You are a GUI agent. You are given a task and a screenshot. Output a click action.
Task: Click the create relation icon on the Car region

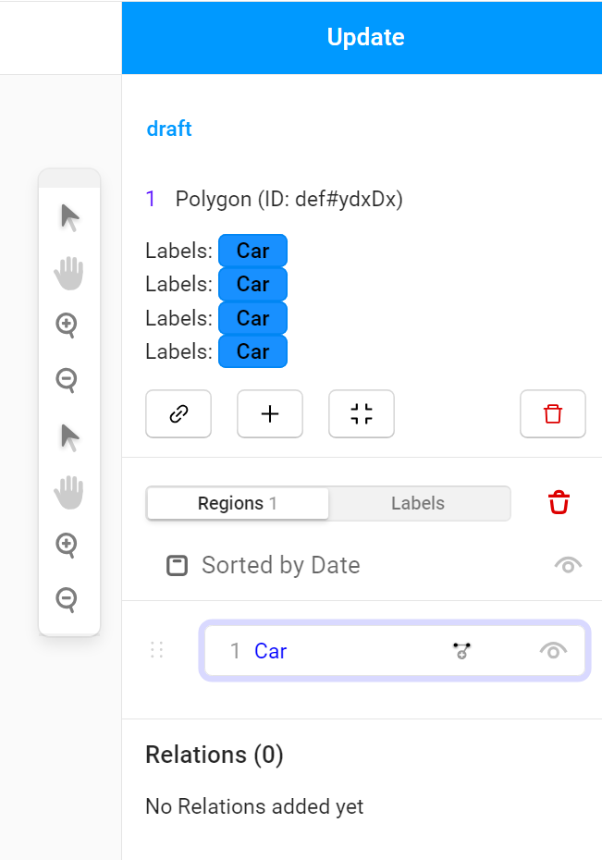463,650
